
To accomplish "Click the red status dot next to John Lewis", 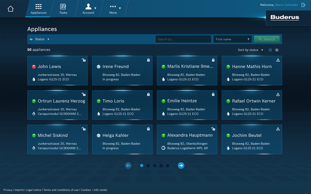I will pyautogui.click(x=34, y=67).
